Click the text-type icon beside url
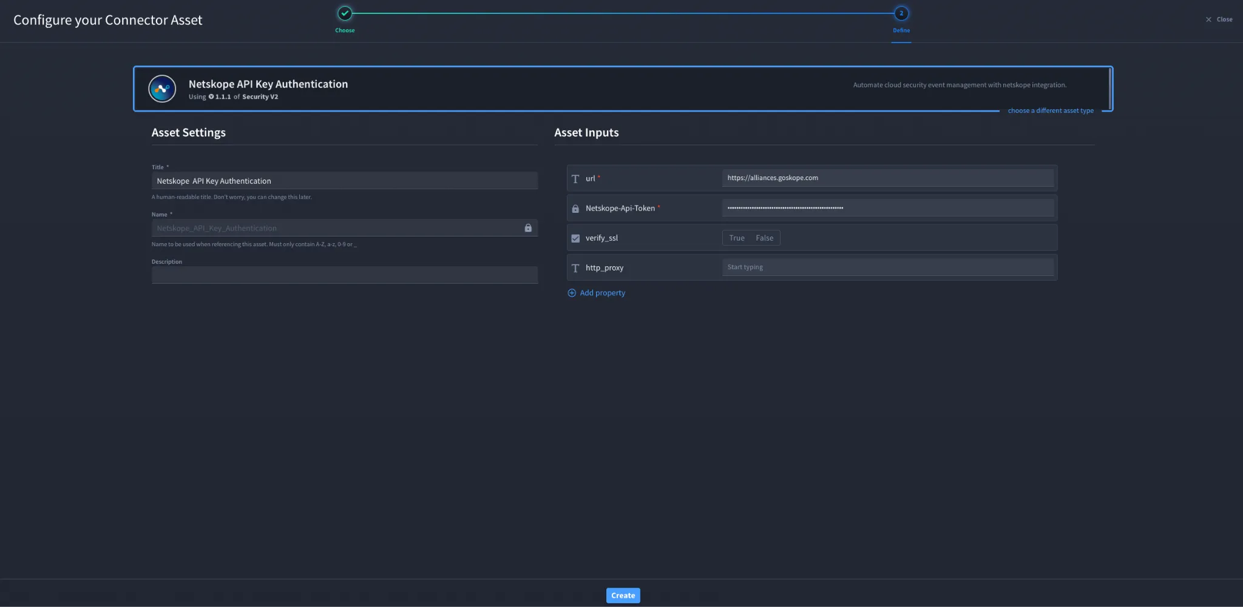This screenshot has height=607, width=1243. (x=575, y=178)
